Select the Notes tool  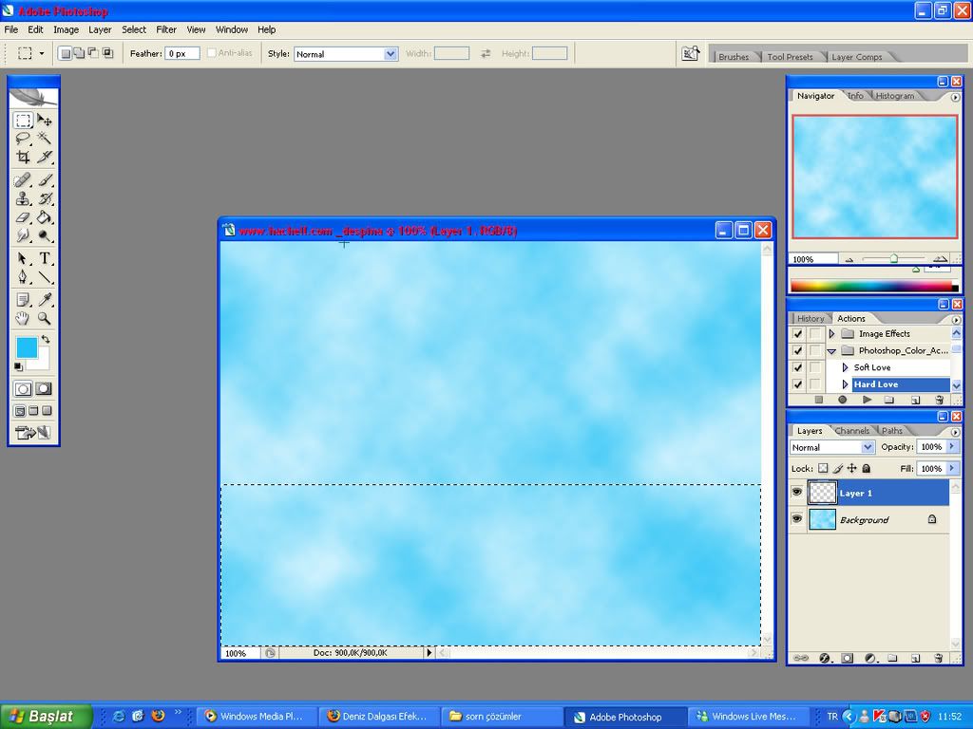point(23,300)
